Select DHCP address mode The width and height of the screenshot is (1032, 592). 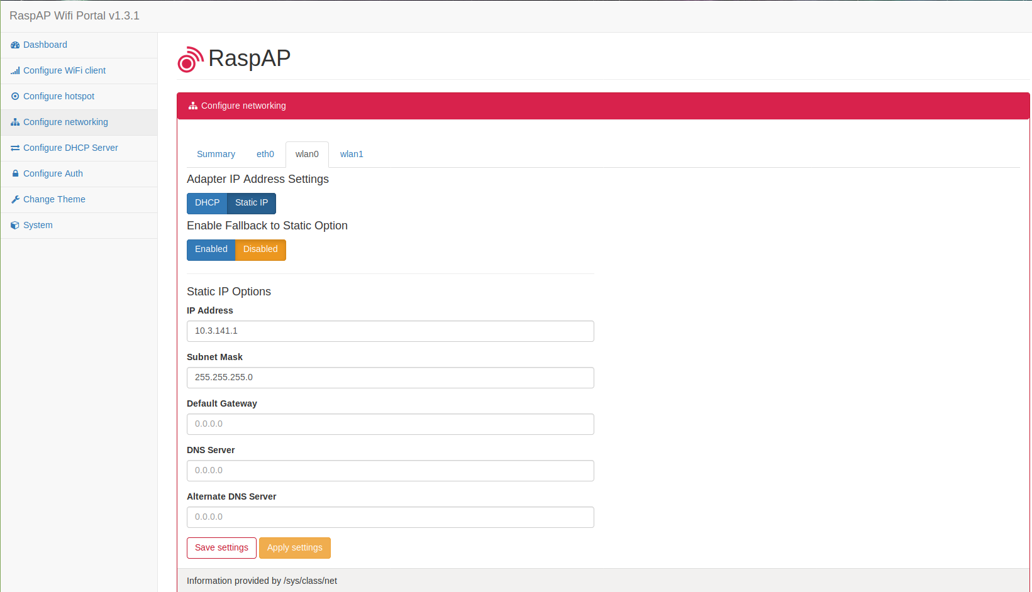207,203
